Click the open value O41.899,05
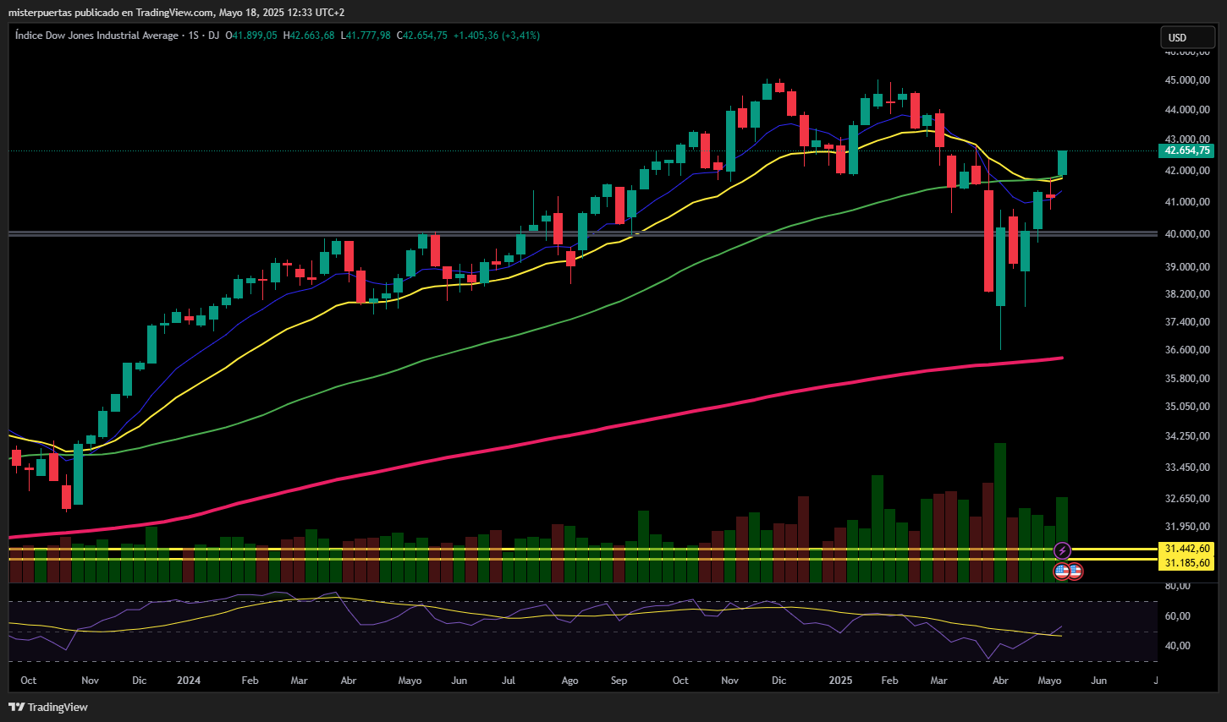Image resolution: width=1227 pixels, height=722 pixels. tap(250, 36)
